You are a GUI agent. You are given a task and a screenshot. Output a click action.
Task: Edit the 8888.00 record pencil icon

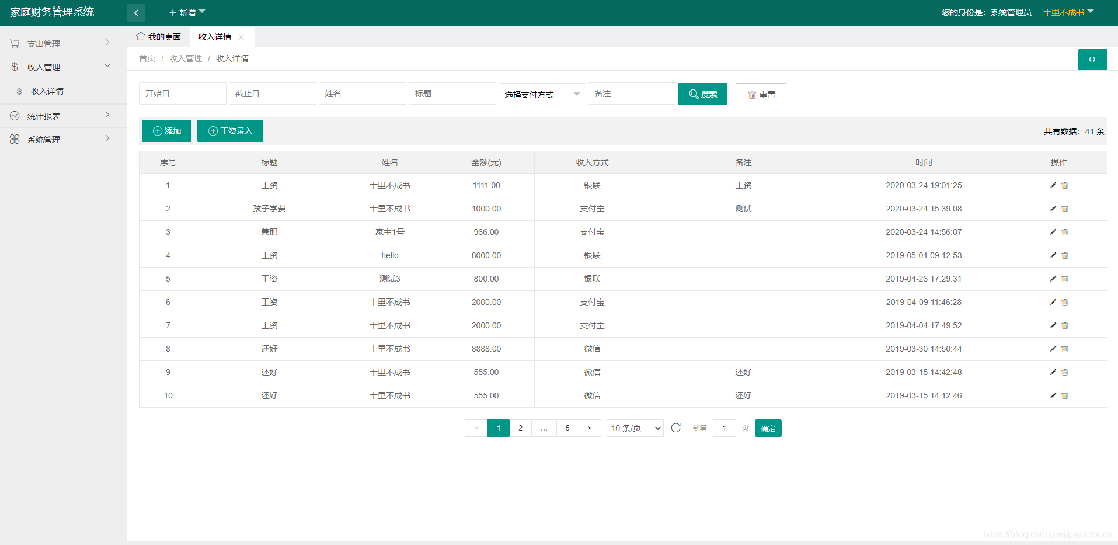pos(1053,349)
